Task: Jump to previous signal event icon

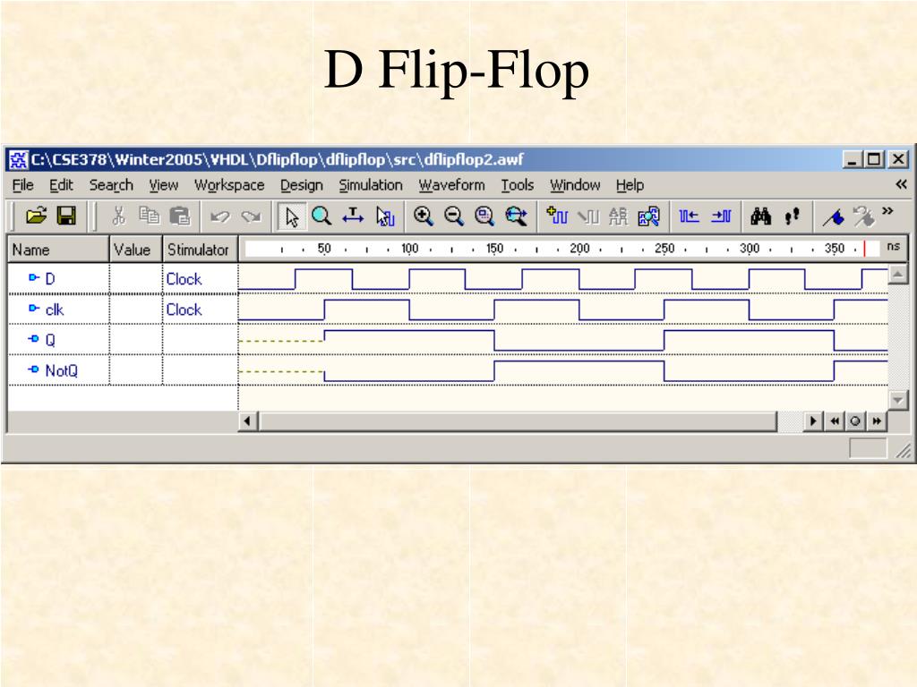Action: pyautogui.click(x=689, y=216)
